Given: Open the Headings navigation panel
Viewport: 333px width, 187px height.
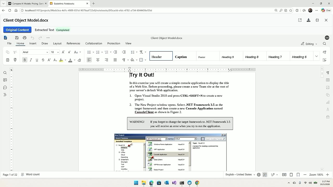Looking at the screenshot, I should point(5,95).
